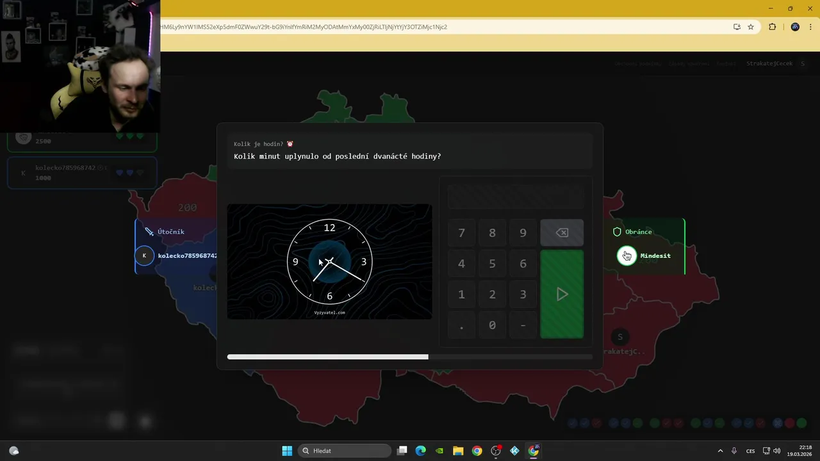Screen dimensions: 820x461
Task: Open the Windows Start menu
Action: [287, 451]
